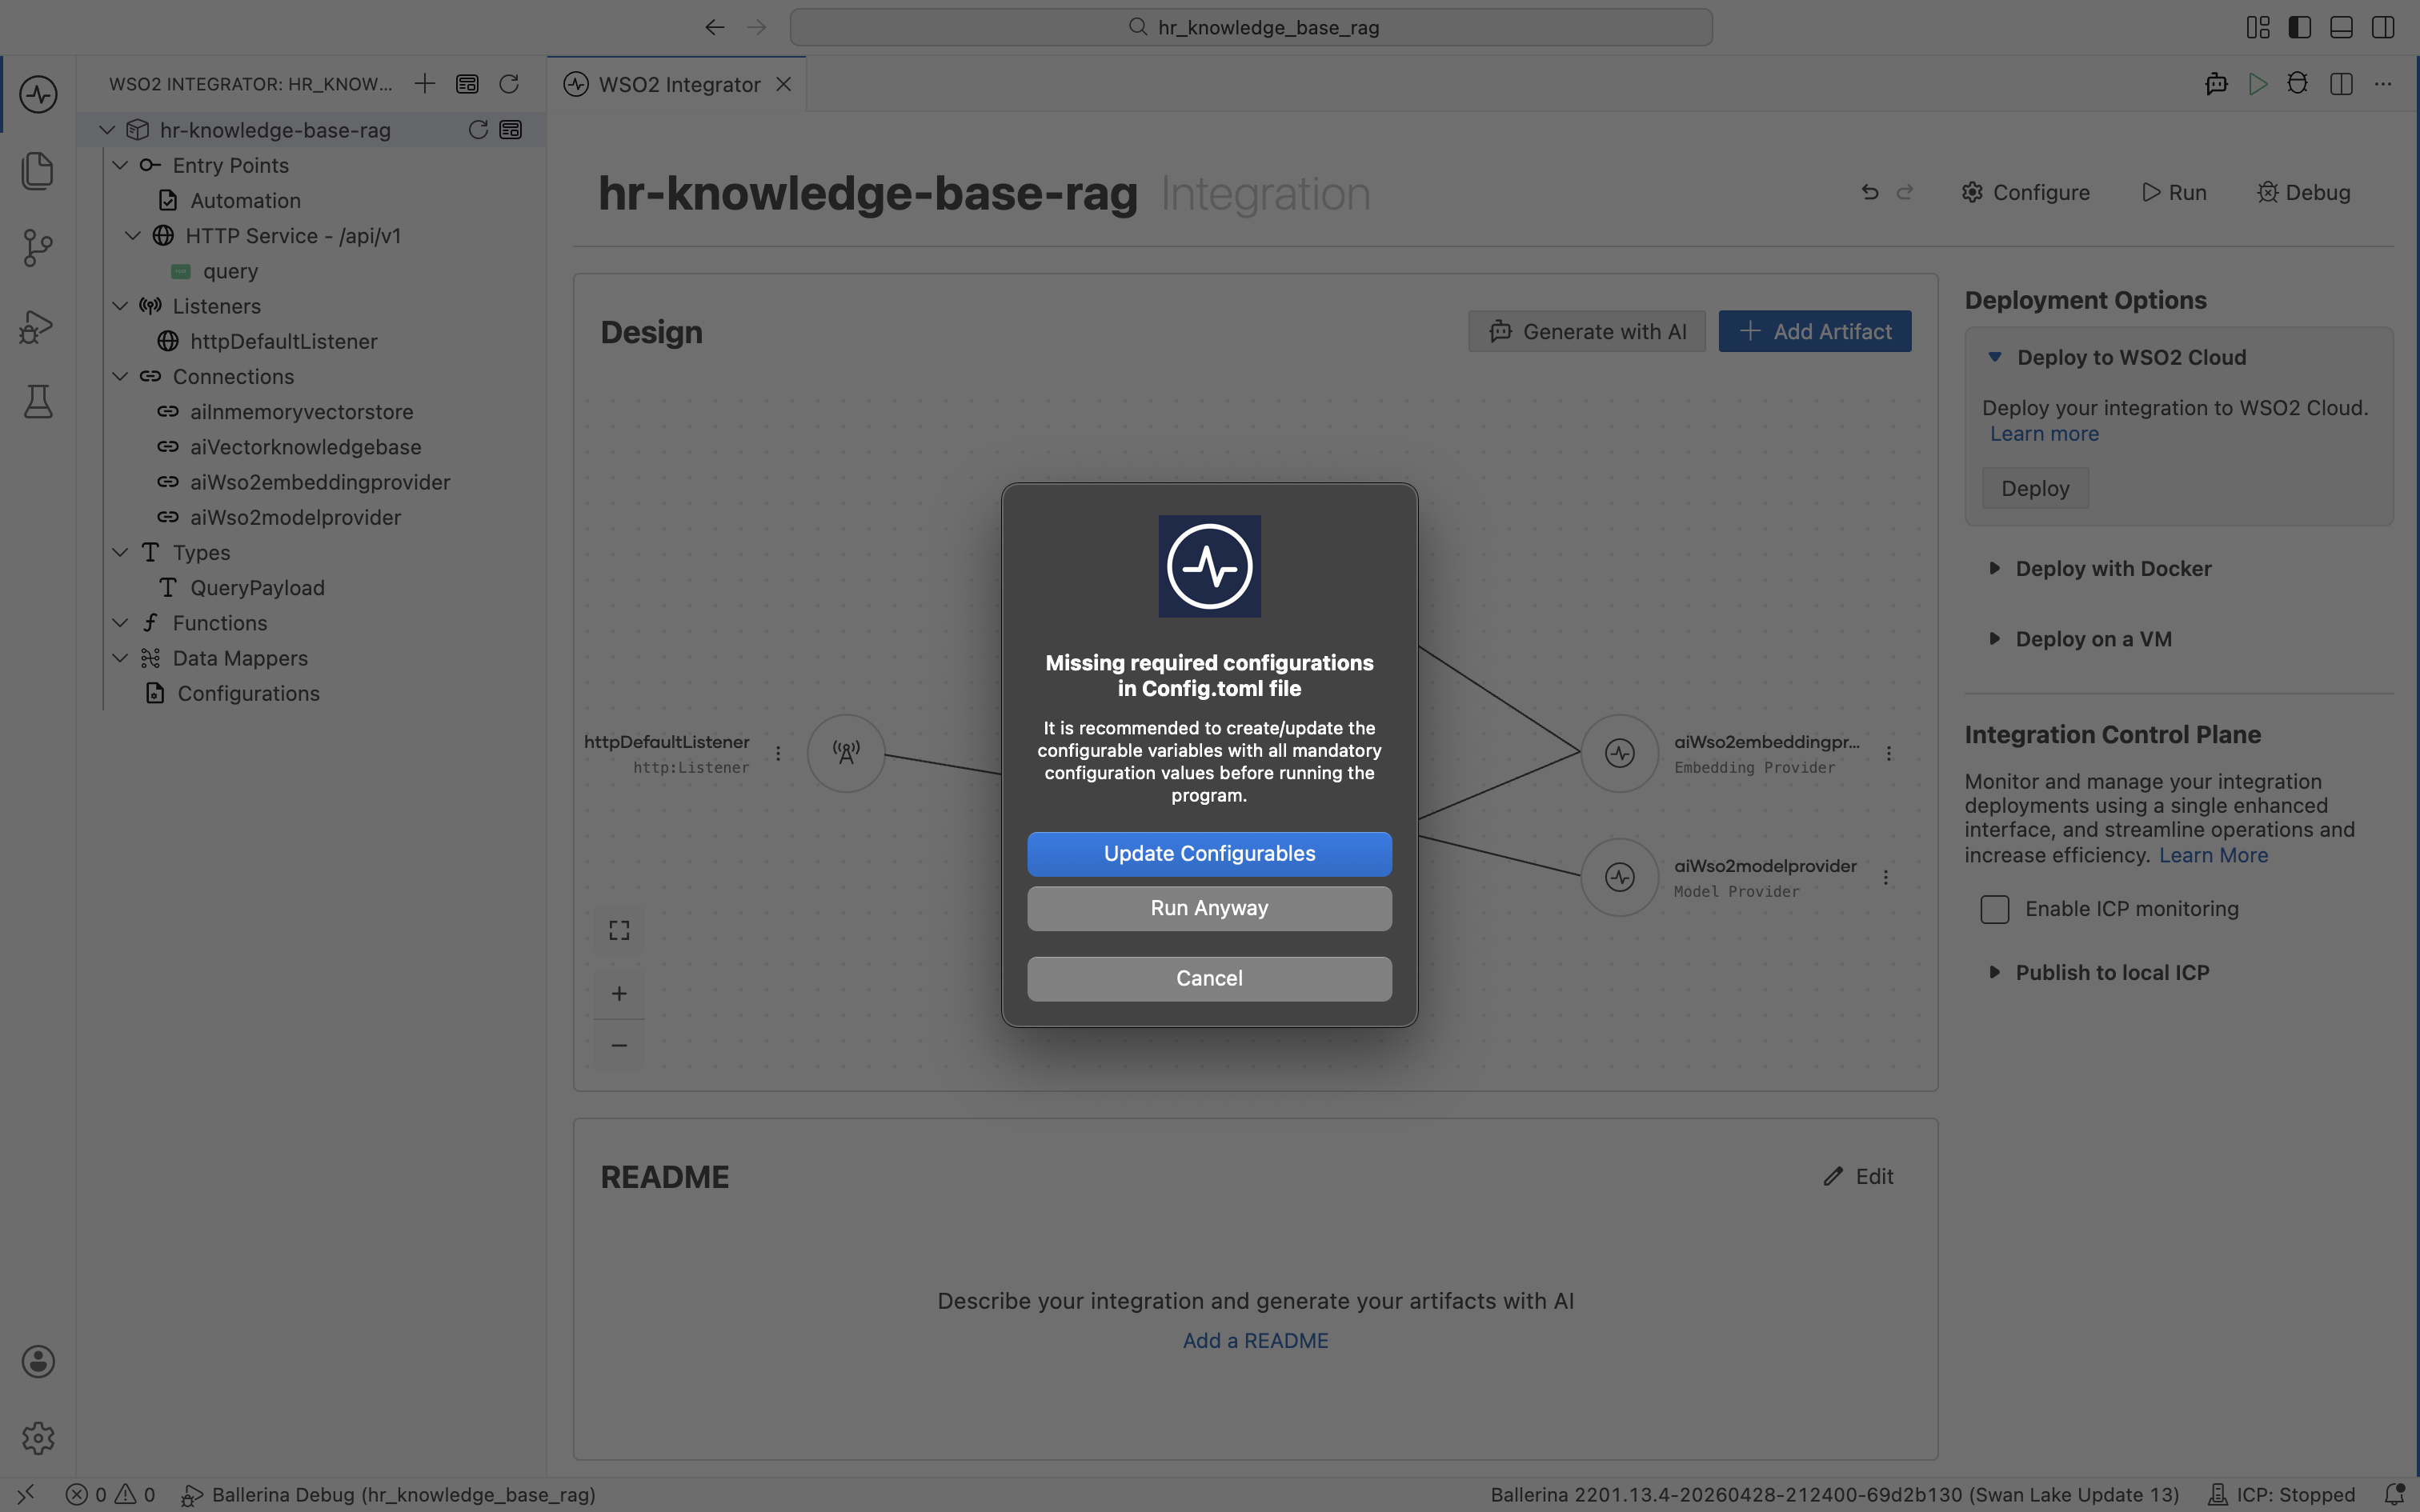The image size is (2420, 1512).
Task: Zoom out with the minus canvas button
Action: 619,1045
